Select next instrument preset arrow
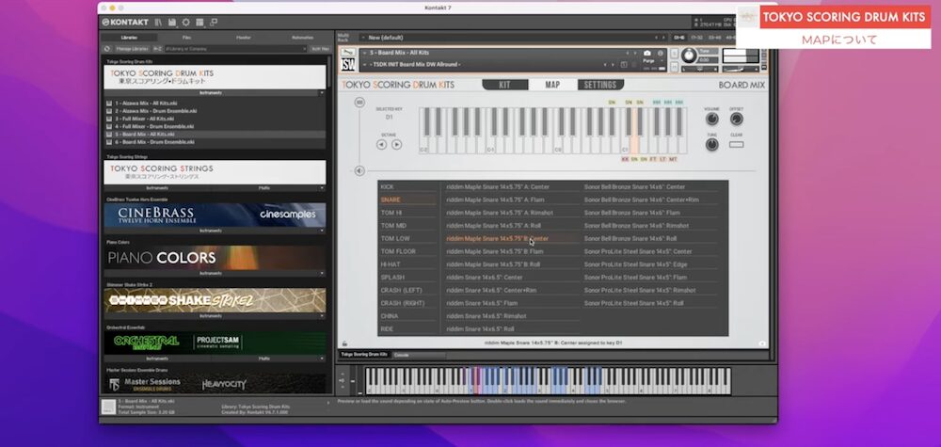941x447 pixels. (635, 53)
